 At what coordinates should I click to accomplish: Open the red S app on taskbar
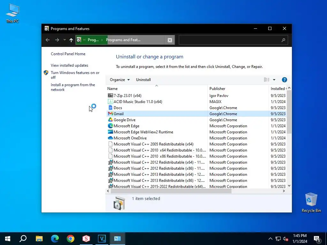pos(86,239)
